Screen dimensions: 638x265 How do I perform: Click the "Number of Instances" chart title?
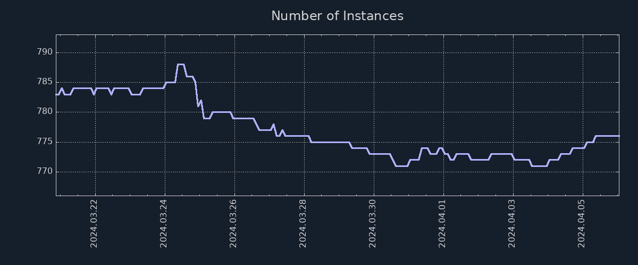[x=337, y=16]
